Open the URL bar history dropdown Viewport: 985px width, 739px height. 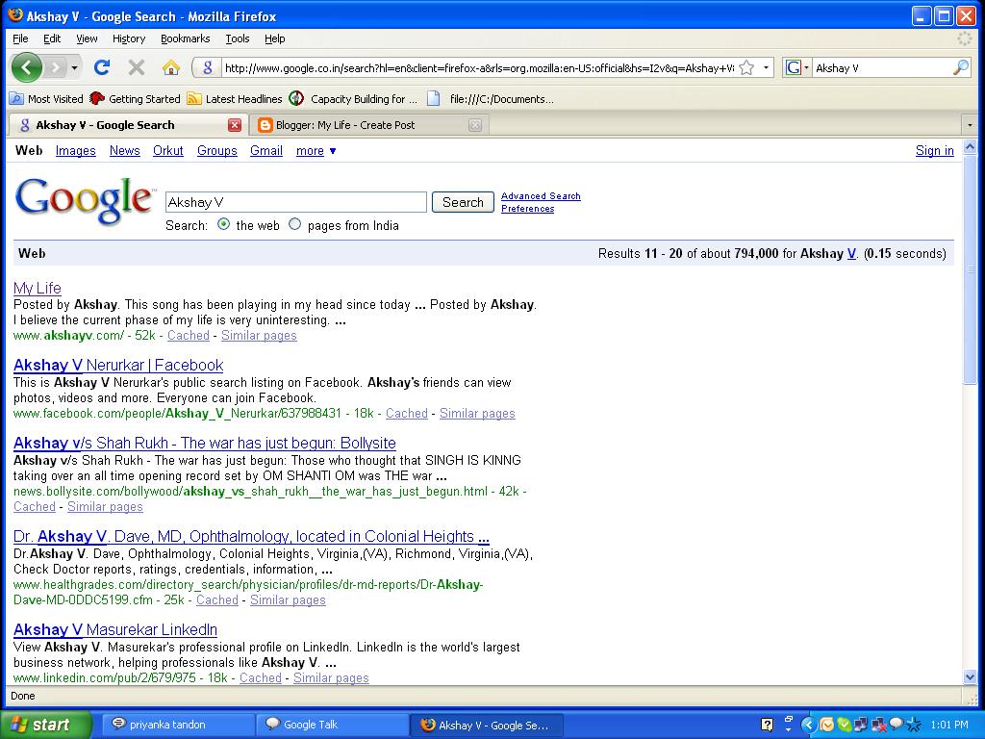pyautogui.click(x=767, y=67)
